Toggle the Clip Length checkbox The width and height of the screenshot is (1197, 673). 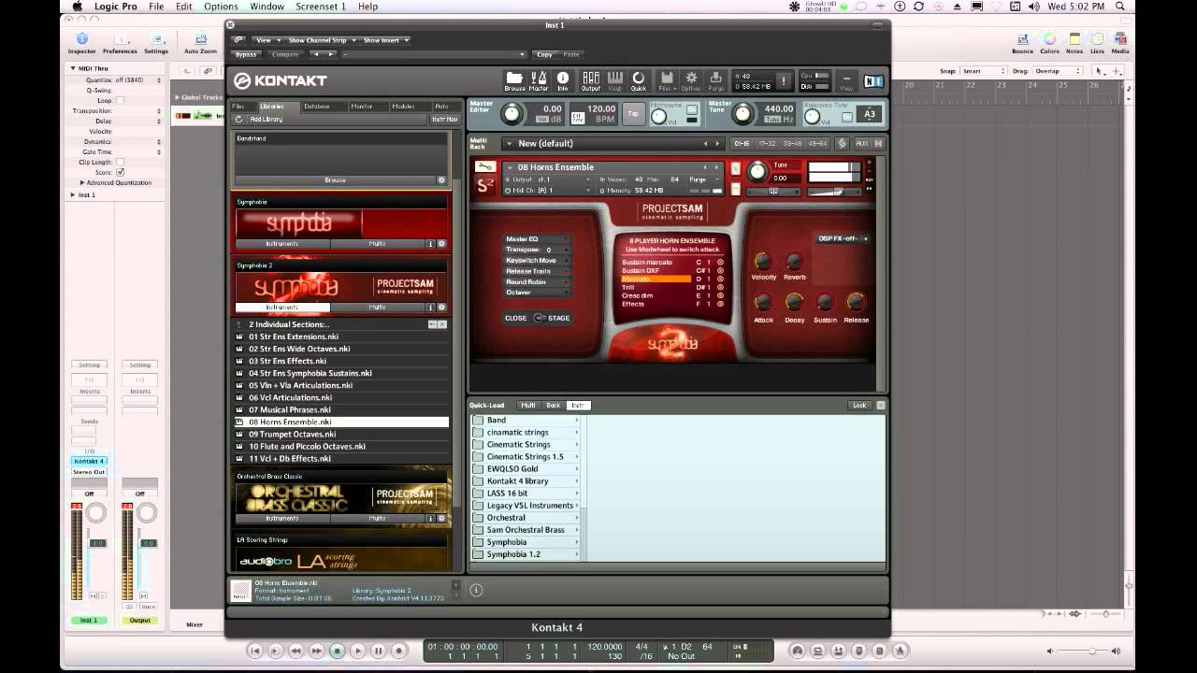click(120, 162)
